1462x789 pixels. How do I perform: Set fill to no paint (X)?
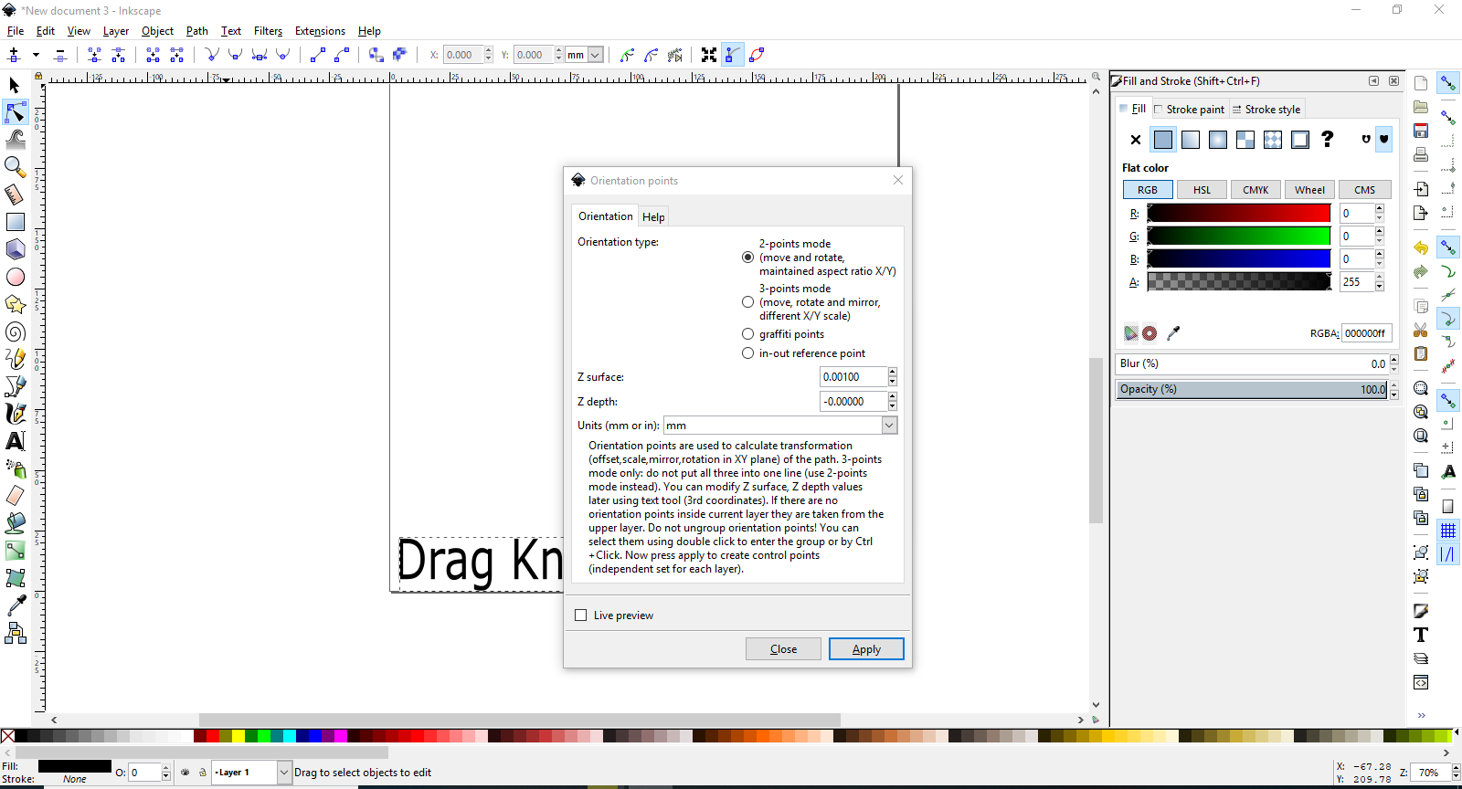click(1135, 140)
